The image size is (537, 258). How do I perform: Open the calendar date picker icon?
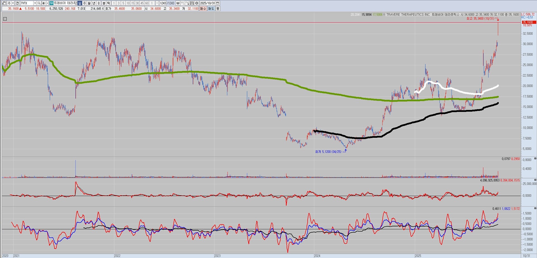pyautogui.click(x=218, y=3)
